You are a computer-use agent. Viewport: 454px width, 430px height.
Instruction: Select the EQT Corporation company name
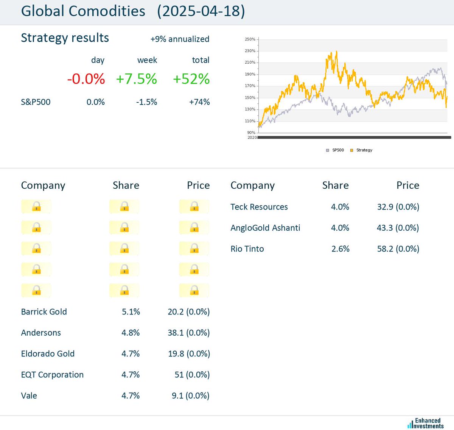(x=52, y=375)
